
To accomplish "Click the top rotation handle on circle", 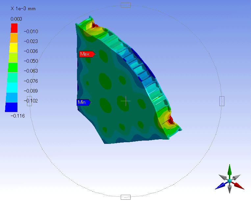I will pyautogui.click(x=126, y=5).
